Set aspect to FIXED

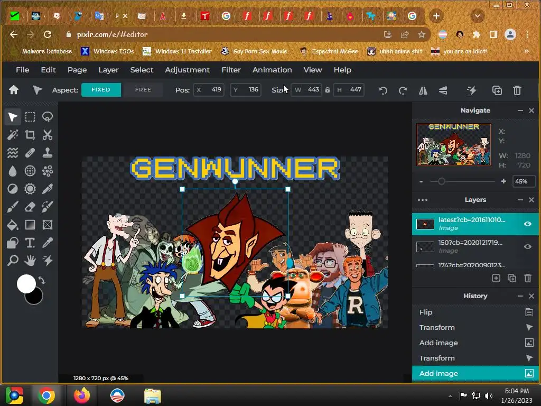pos(101,90)
